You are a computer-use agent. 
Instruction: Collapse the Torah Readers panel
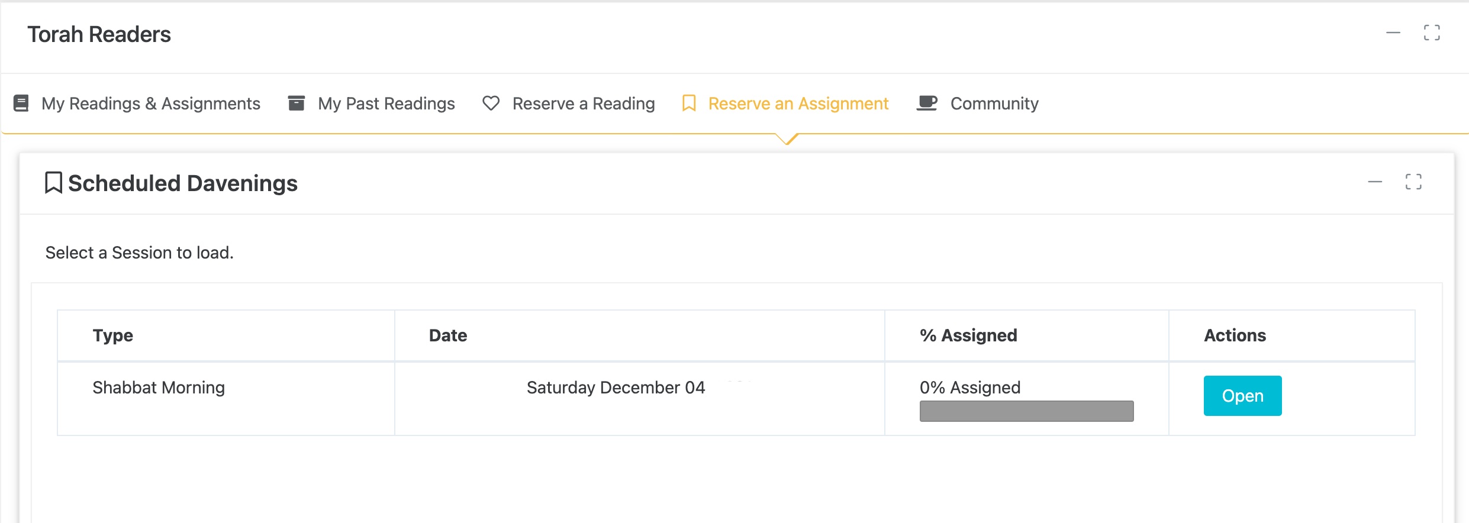coord(1393,33)
